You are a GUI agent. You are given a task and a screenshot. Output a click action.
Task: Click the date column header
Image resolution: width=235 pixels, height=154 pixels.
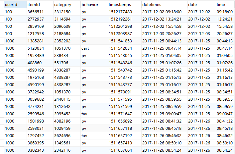[201, 5]
